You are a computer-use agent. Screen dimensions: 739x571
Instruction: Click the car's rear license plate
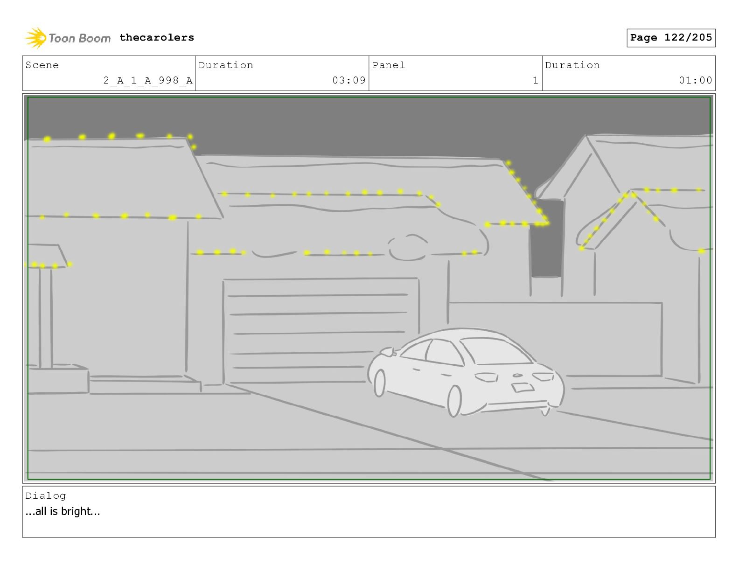pos(523,387)
